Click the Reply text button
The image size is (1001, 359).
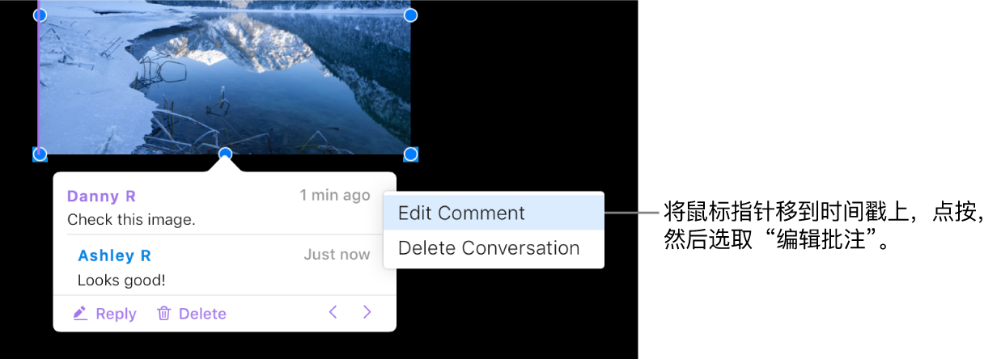(x=116, y=314)
